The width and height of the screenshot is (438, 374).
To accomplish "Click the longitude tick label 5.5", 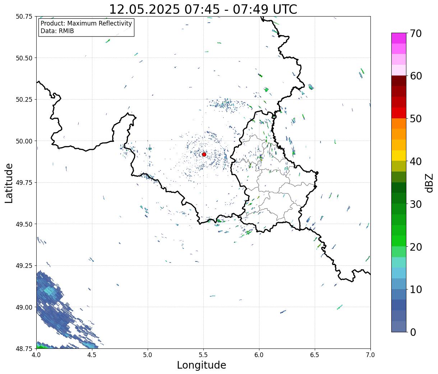I will 203,355.
